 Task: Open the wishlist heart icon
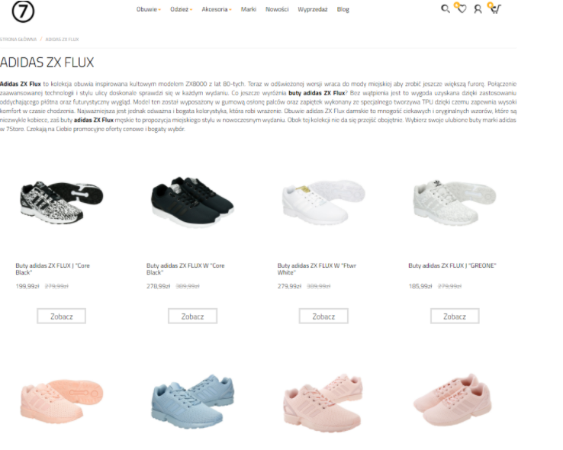[x=462, y=9]
